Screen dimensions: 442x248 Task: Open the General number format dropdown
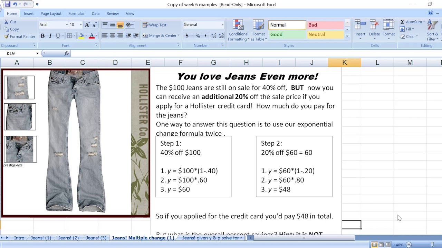222,25
